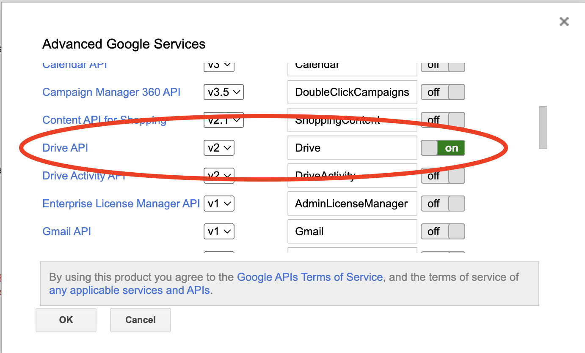This screenshot has height=353, width=585.
Task: Open Drive API v2 version dropdown
Action: (x=219, y=148)
